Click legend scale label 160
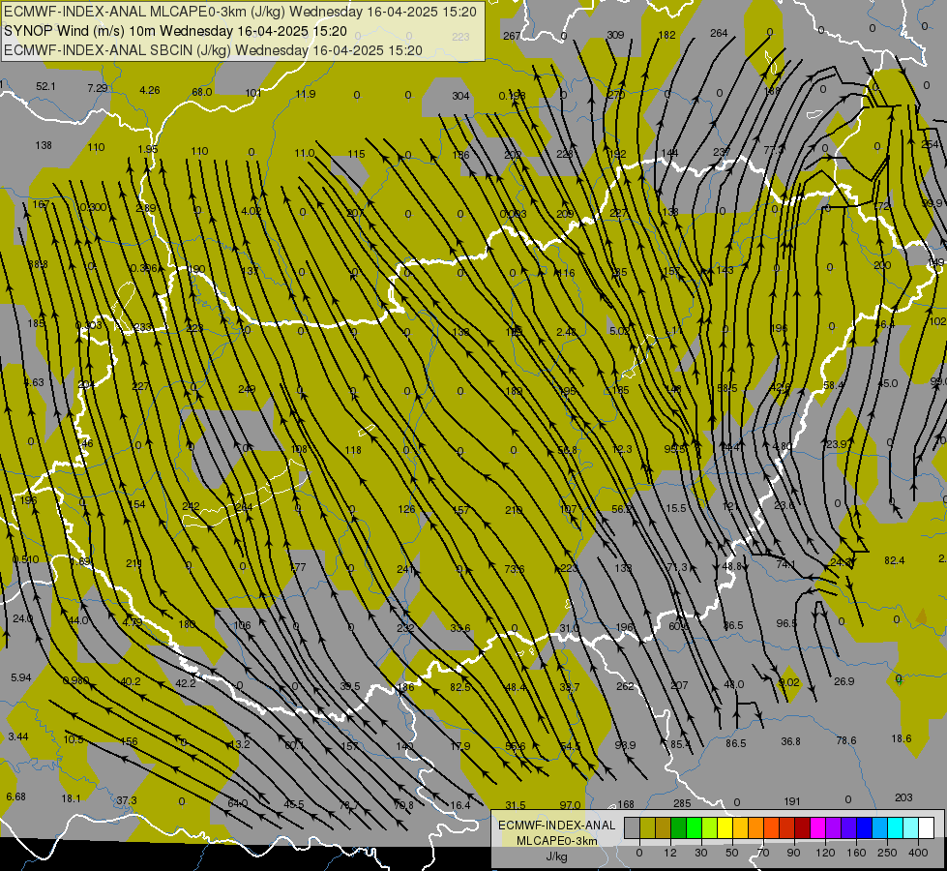 pyautogui.click(x=856, y=853)
